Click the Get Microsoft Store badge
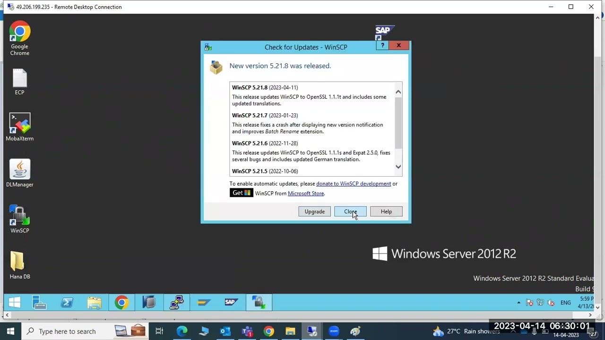 click(242, 193)
